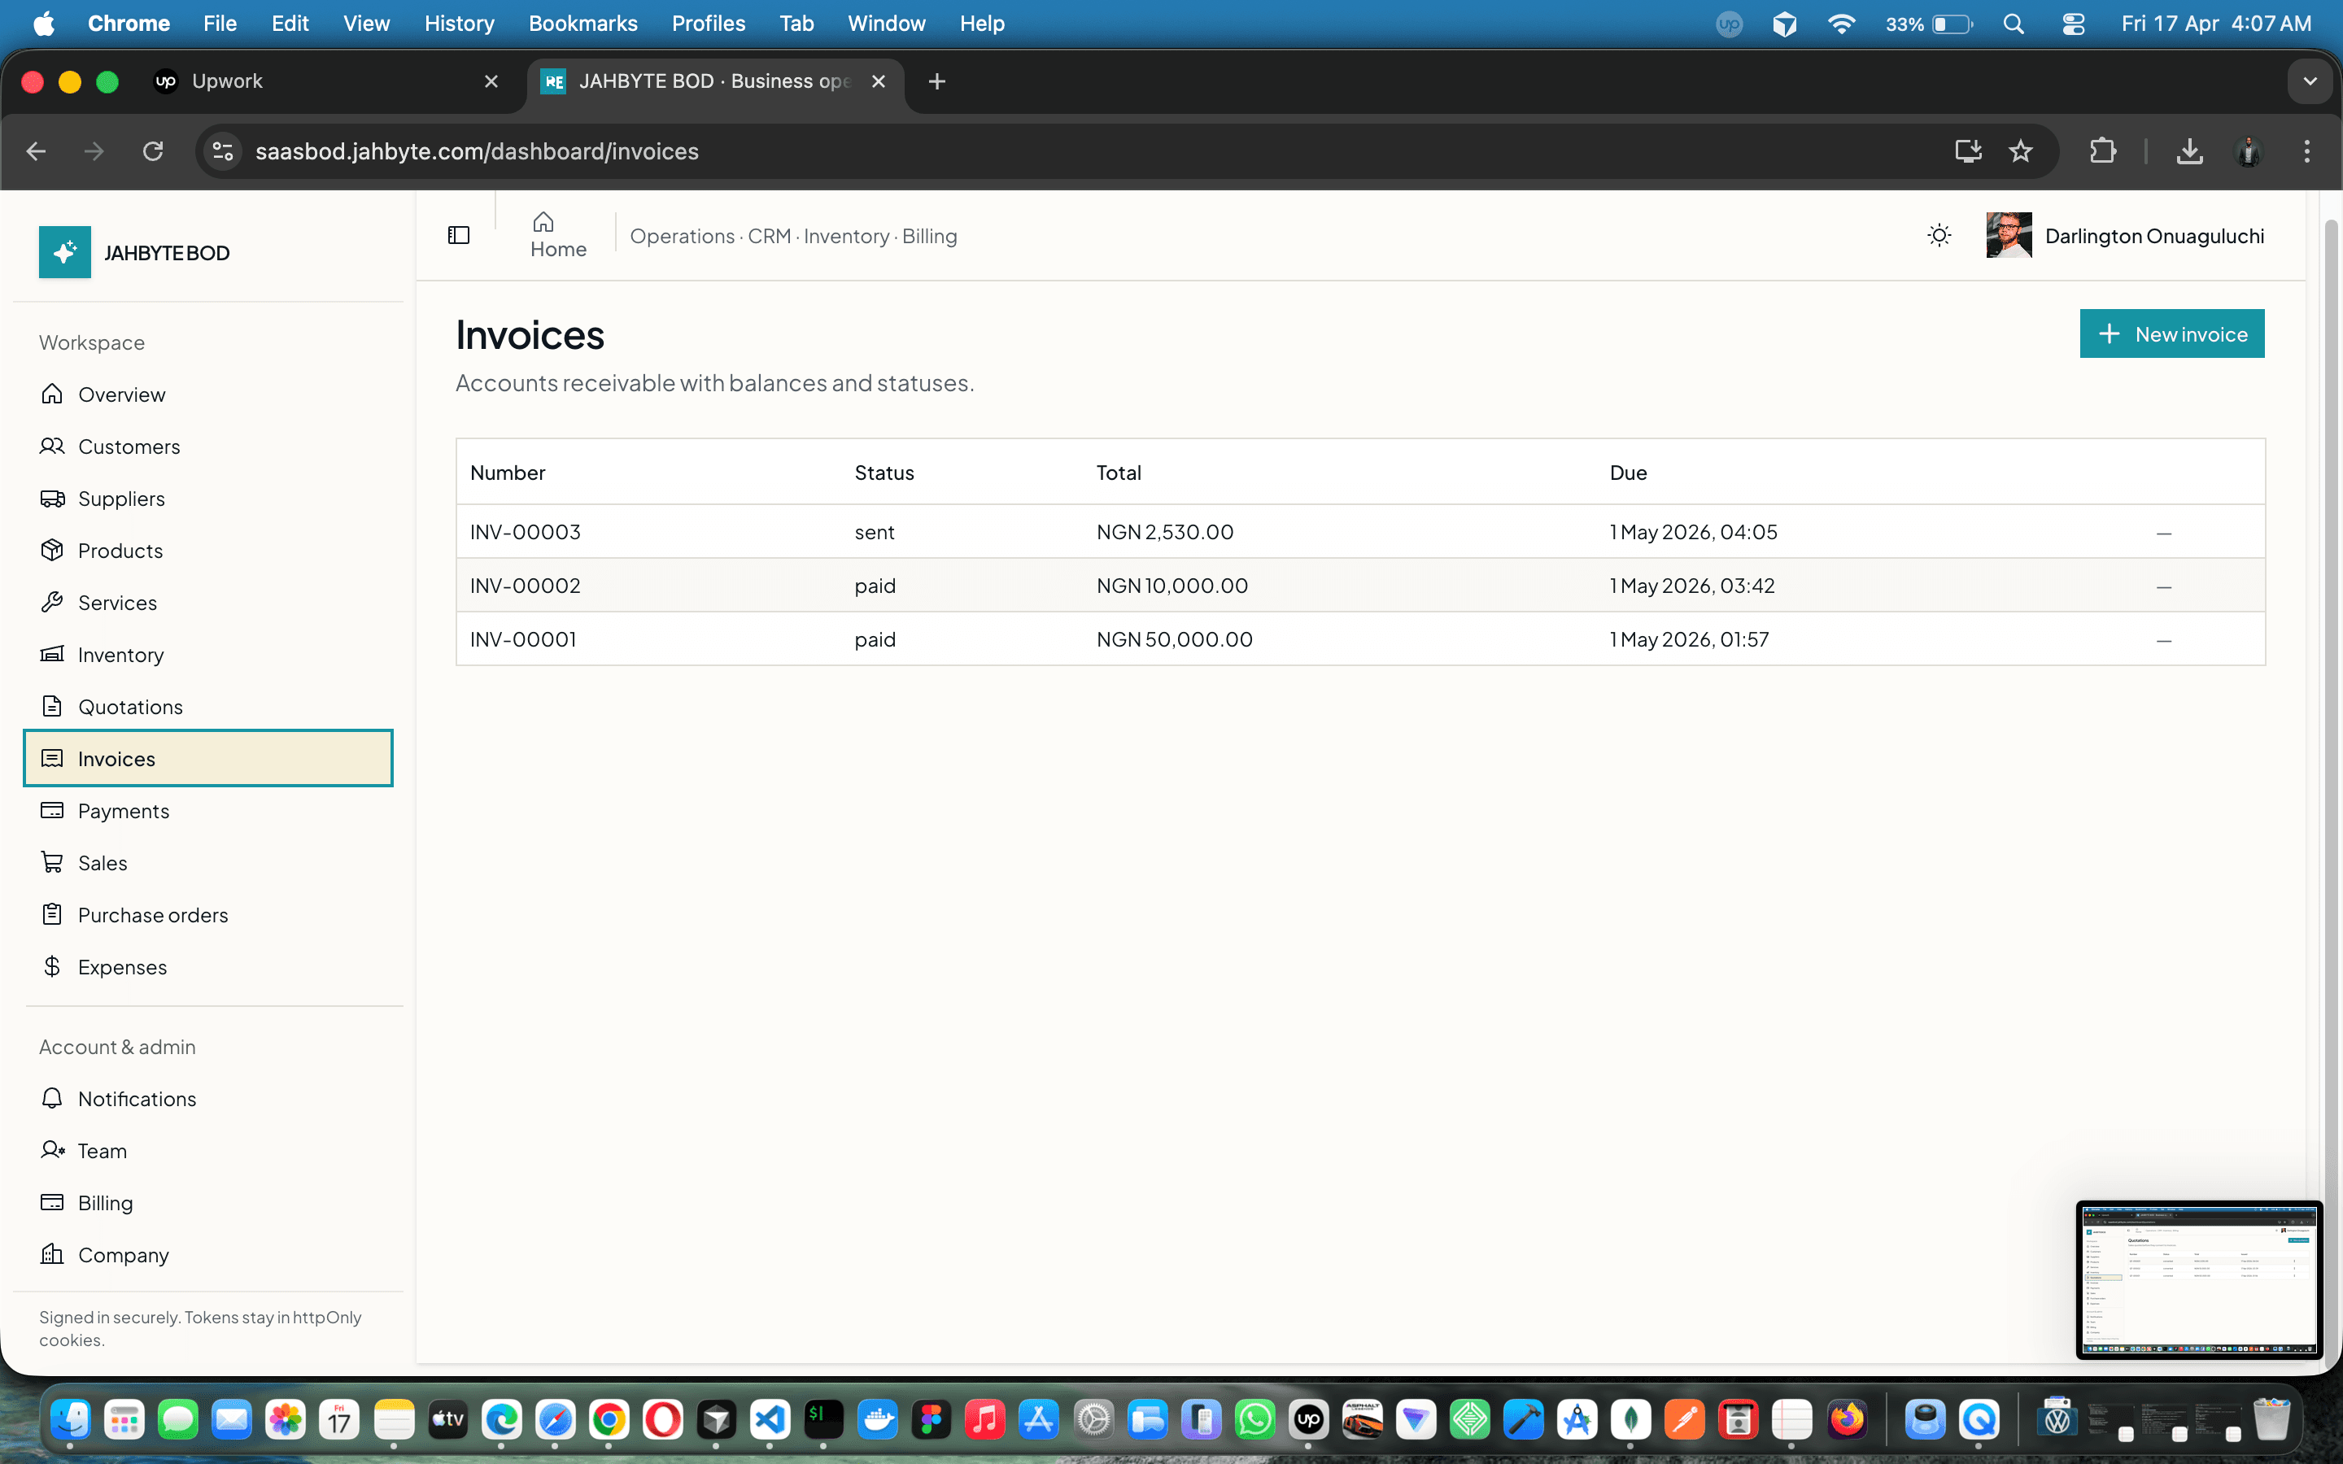Open the Chrome tab overview chevron
Image resolution: width=2343 pixels, height=1464 pixels.
pyautogui.click(x=2311, y=81)
